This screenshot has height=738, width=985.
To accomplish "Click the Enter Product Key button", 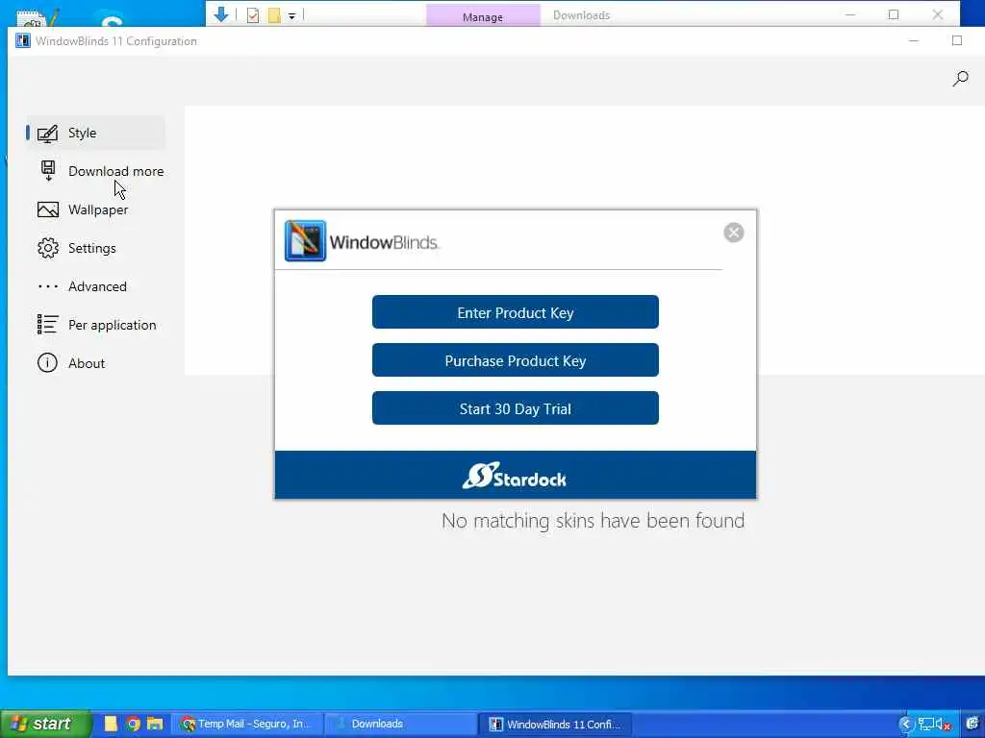I will coord(516,312).
